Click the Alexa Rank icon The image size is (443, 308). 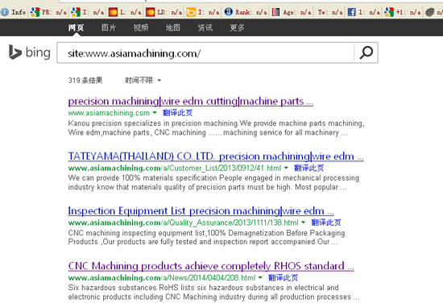[x=228, y=12]
